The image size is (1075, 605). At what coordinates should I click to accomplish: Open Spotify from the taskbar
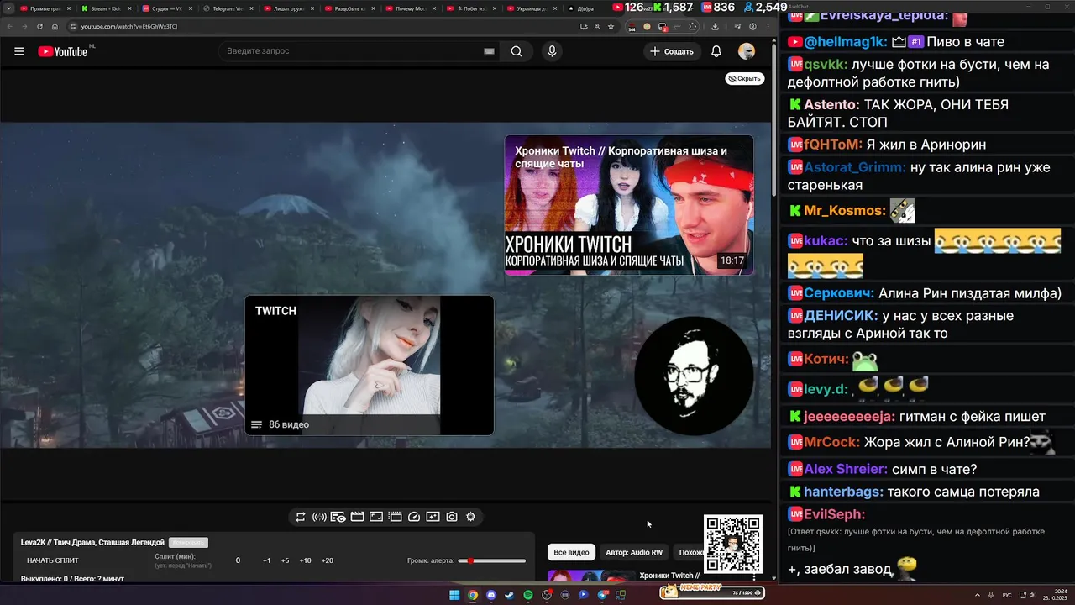[528, 595]
